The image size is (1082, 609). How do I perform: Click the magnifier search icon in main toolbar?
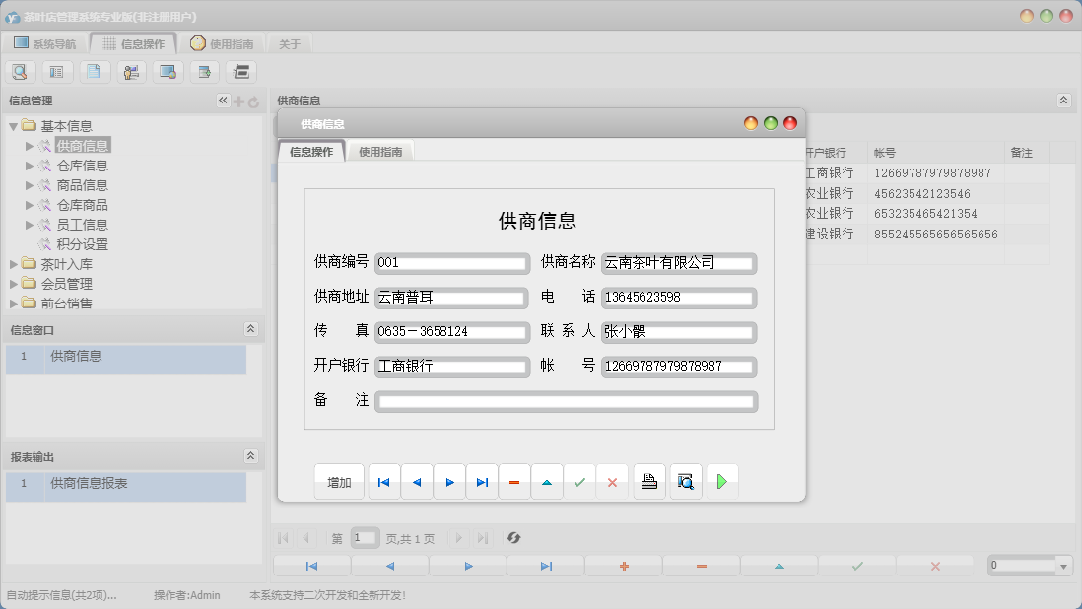pyautogui.click(x=21, y=71)
